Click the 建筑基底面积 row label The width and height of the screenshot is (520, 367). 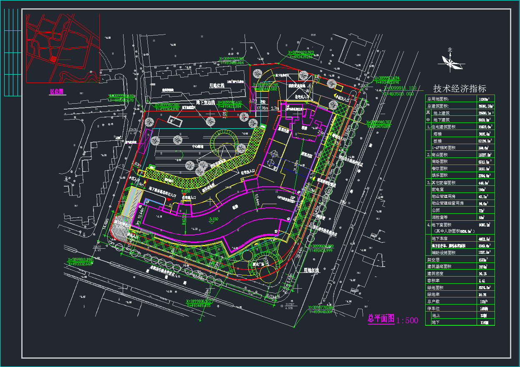(x=439, y=266)
